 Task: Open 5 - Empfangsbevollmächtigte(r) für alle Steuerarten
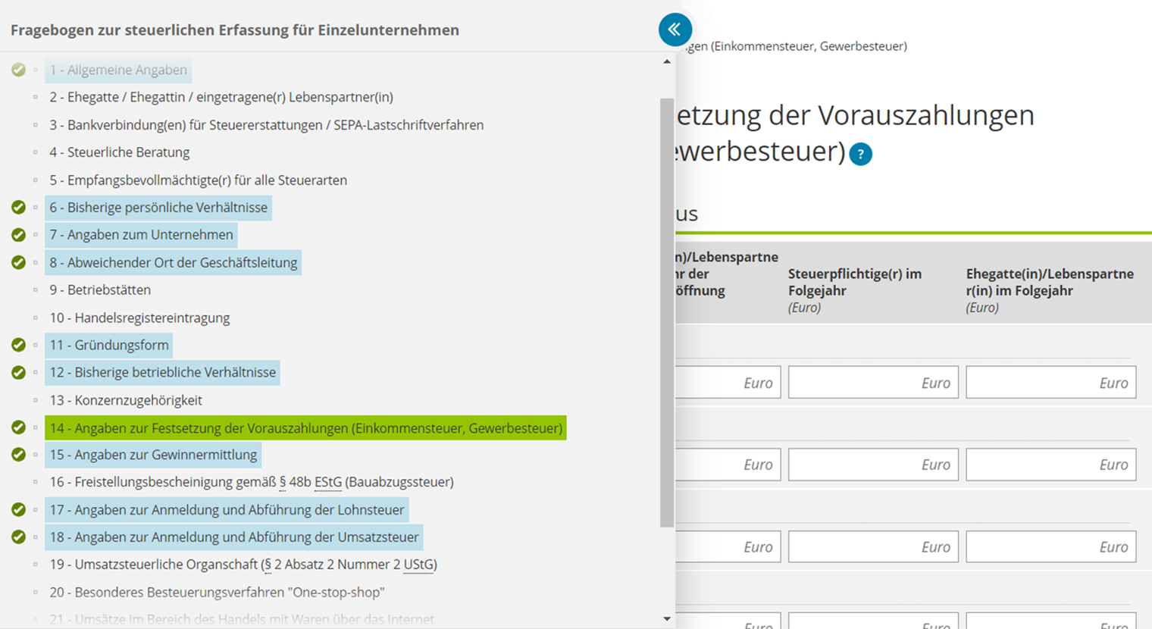(x=199, y=180)
